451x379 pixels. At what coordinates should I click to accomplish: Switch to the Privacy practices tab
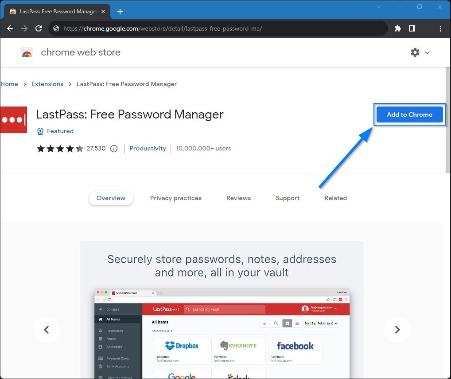[176, 198]
